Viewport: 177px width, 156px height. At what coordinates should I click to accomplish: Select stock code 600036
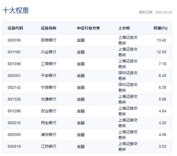tap(14, 40)
